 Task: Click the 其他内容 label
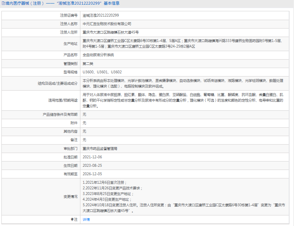[x=70, y=131]
